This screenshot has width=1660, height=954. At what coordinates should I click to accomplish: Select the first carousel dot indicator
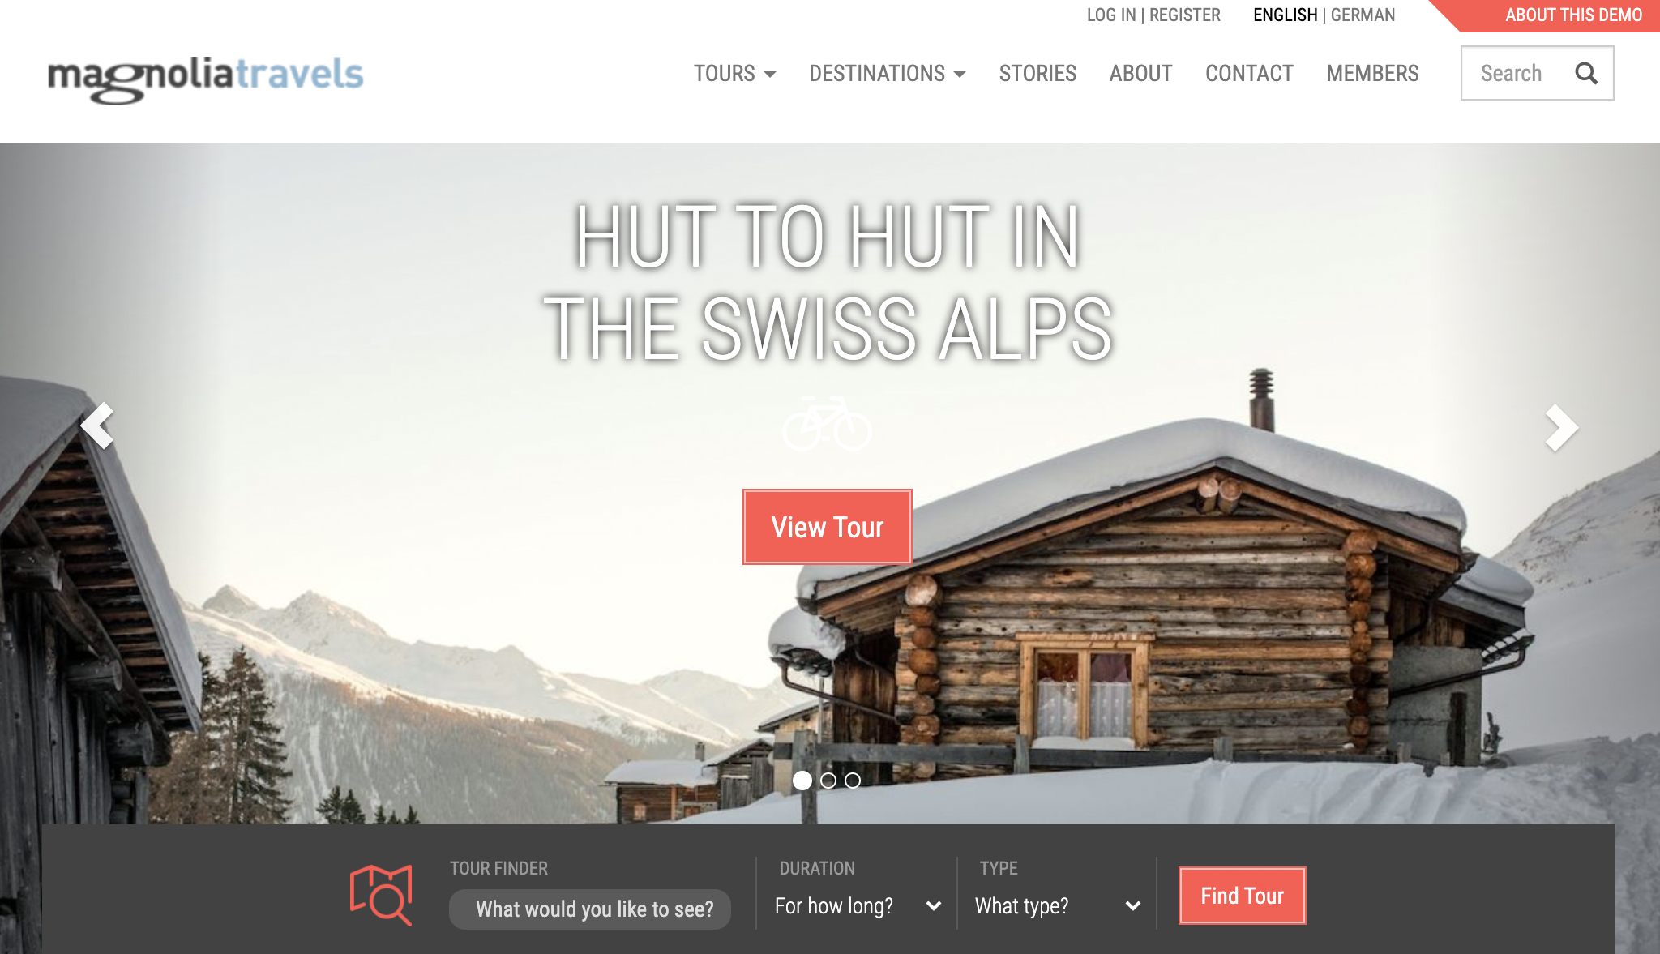tap(802, 781)
